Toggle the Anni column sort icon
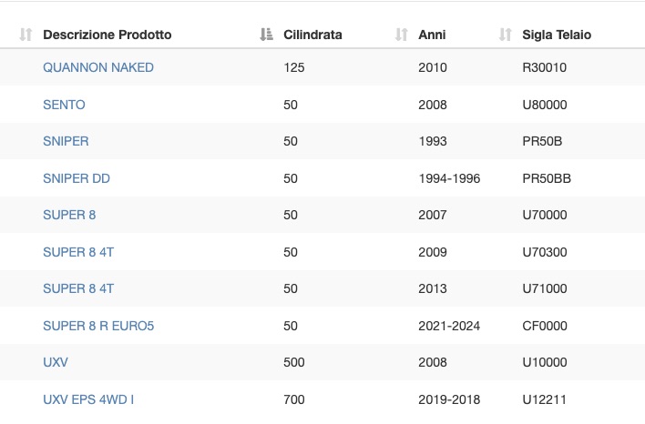Screen dimensions: 645x424 401,35
